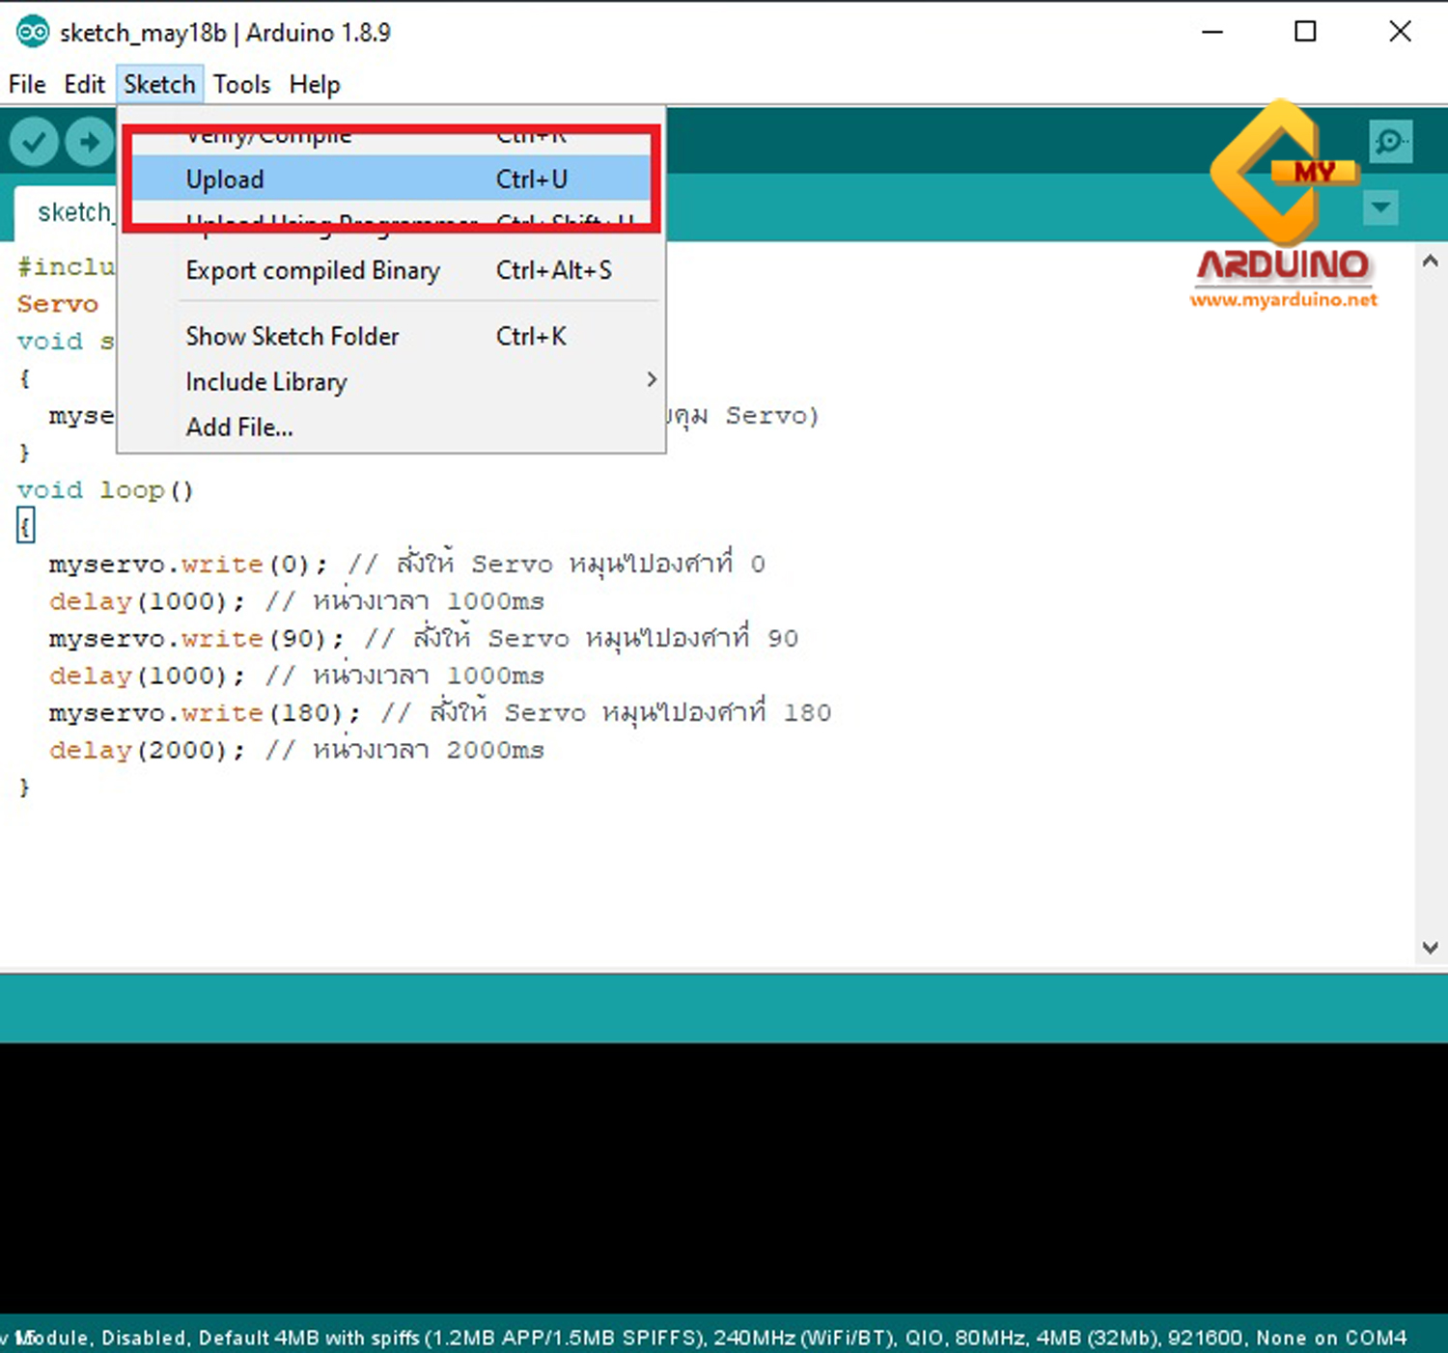Select the Verify/Compile menu entry
1448x1353 pixels.
pos(268,134)
